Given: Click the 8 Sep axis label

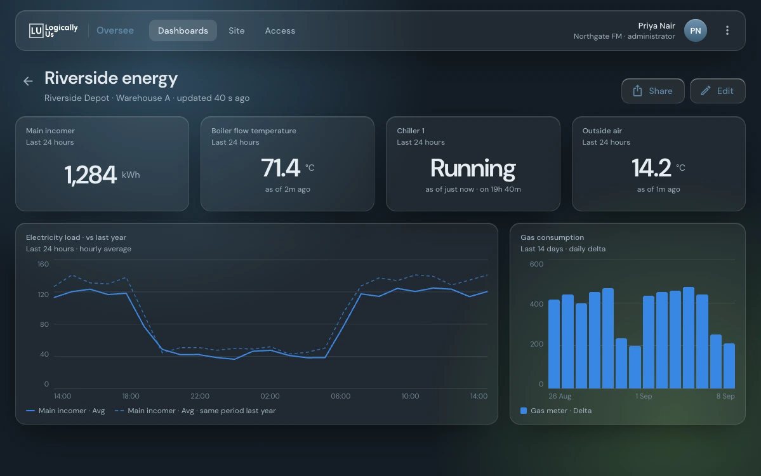Looking at the screenshot, I should tap(725, 396).
